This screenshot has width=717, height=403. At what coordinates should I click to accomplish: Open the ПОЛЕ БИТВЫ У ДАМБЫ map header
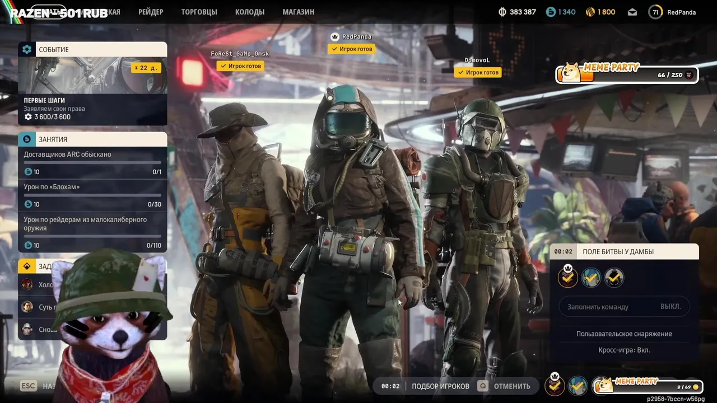(x=625, y=251)
